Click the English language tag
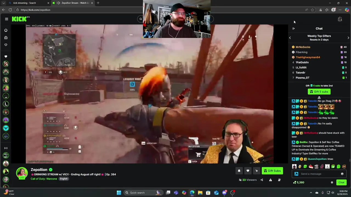Image resolution: width=351 pixels, height=197 pixels. [64, 179]
